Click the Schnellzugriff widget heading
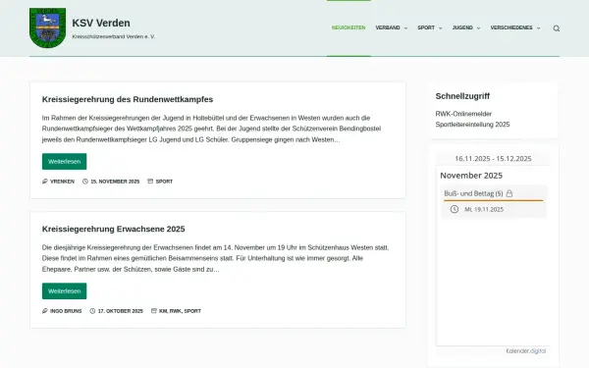589x368 pixels. 462,96
